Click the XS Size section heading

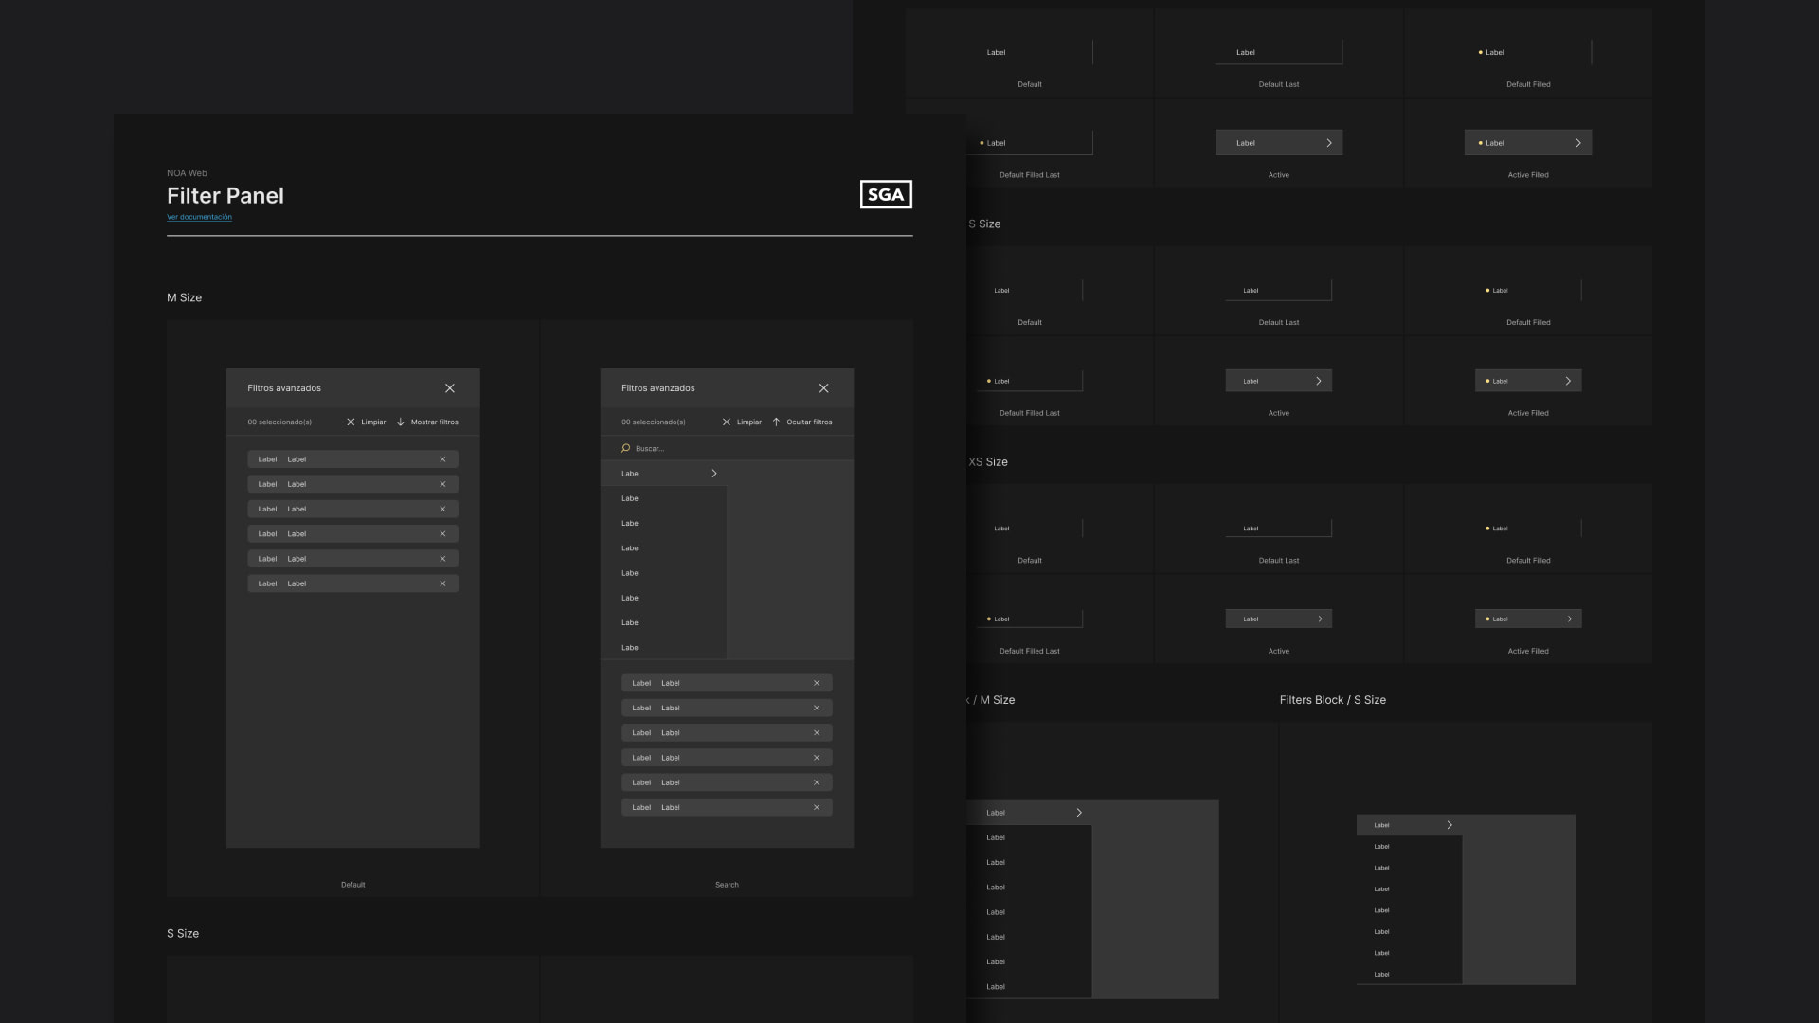[988, 462]
